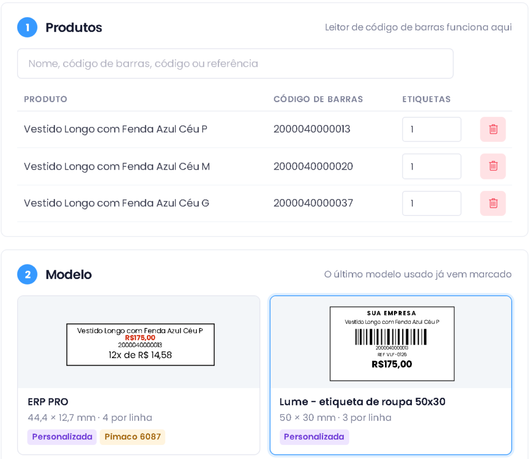This screenshot has height=459, width=530.
Task: Click the ETIQUETAS column header
Action: click(426, 99)
